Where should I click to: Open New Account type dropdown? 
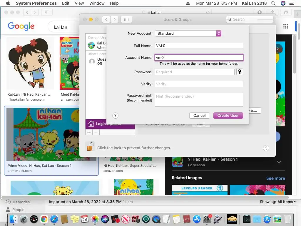(188, 34)
